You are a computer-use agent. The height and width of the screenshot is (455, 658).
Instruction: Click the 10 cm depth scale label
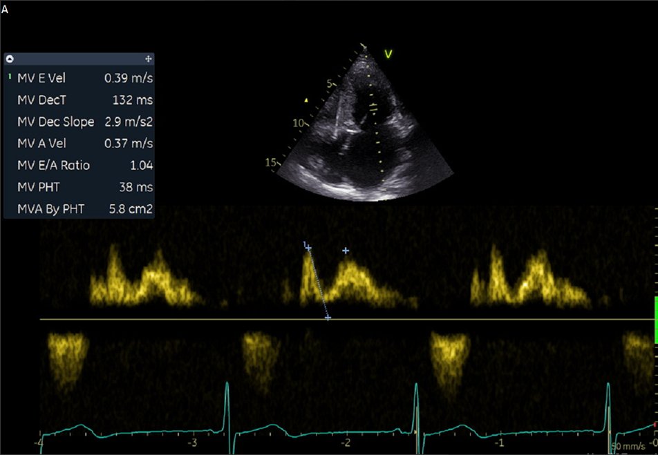coord(298,123)
